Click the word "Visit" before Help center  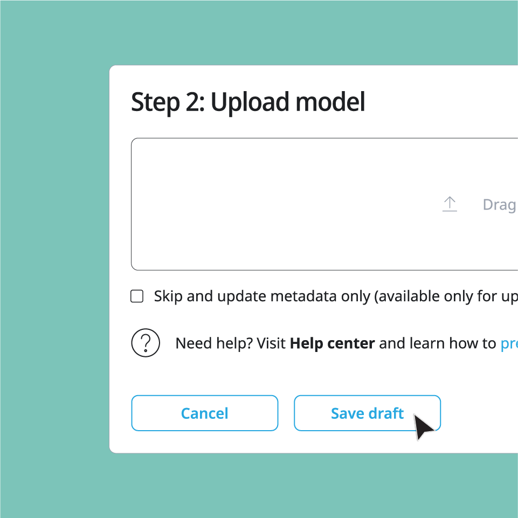click(271, 343)
